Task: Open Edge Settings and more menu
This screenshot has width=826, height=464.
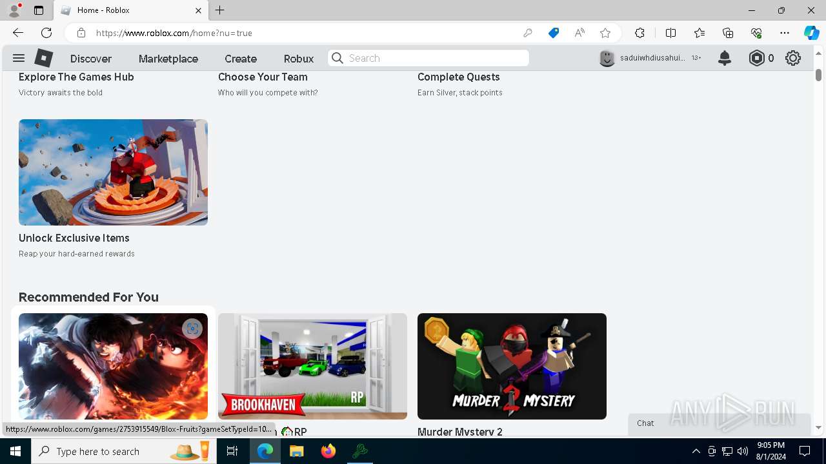Action: [785, 33]
